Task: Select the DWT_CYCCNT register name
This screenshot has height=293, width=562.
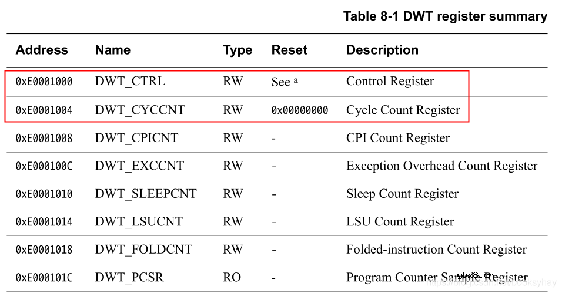Action: click(x=140, y=110)
